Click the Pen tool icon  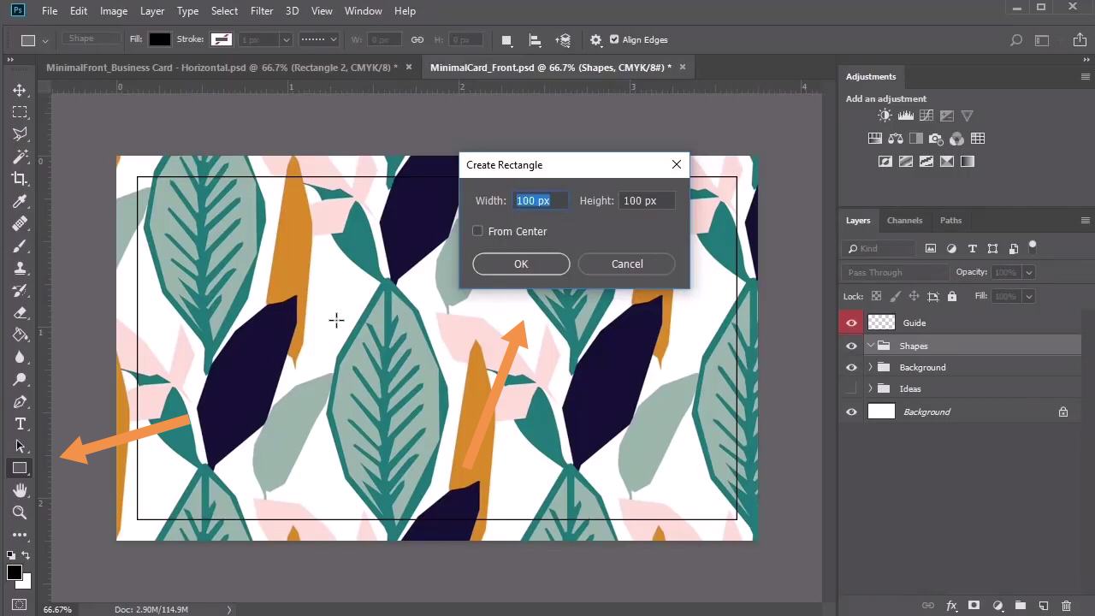click(x=20, y=402)
